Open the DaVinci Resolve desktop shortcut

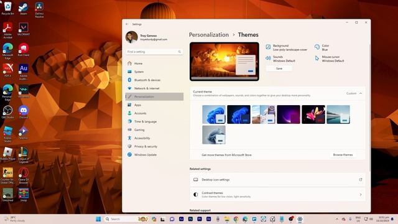39,10
